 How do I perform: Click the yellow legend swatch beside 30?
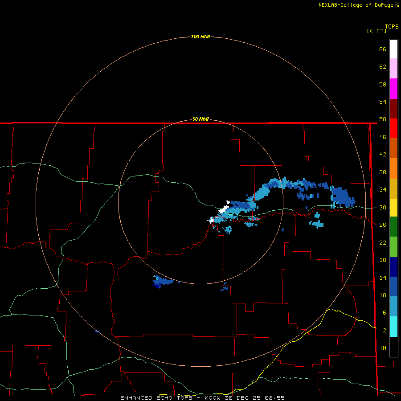click(393, 208)
